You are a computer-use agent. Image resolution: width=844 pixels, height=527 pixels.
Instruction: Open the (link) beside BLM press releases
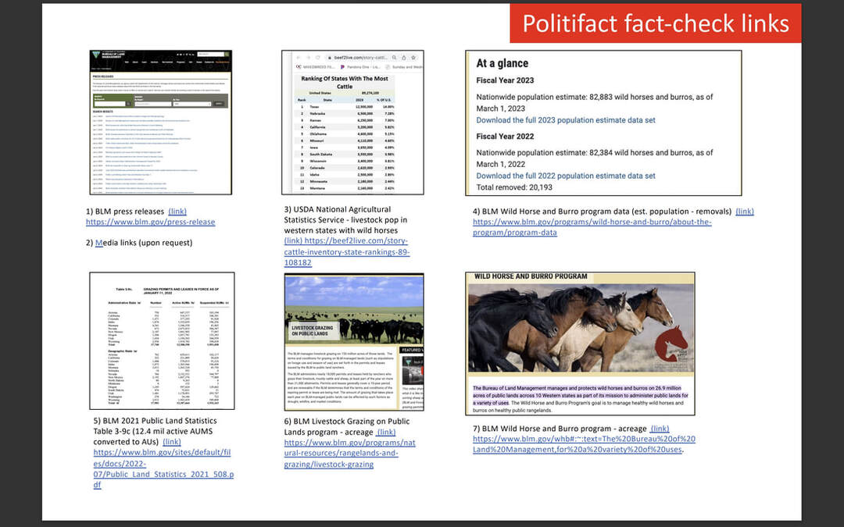click(177, 212)
